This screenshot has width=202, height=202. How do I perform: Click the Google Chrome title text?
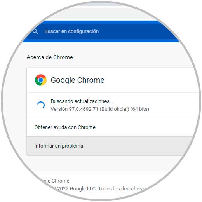pyautogui.click(x=78, y=80)
